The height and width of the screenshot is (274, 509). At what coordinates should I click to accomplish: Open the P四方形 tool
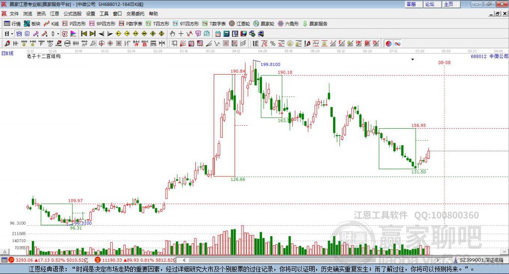point(74,24)
